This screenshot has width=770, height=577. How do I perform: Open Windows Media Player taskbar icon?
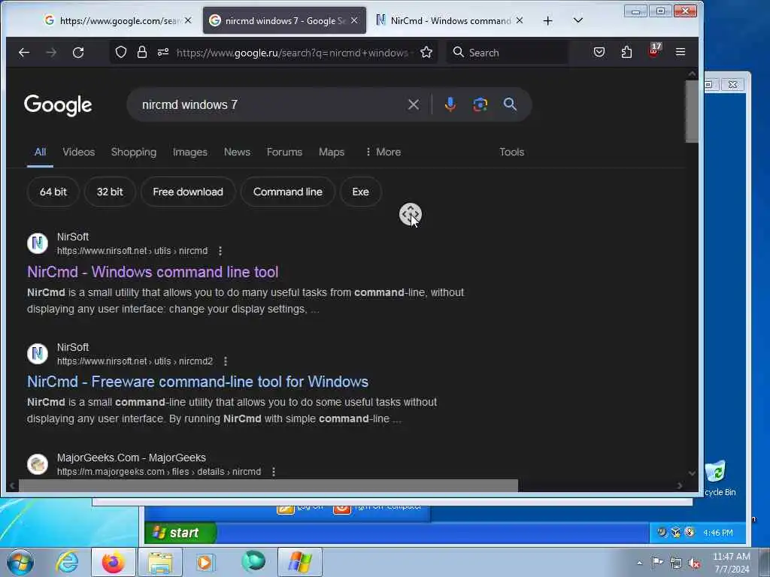click(x=205, y=562)
